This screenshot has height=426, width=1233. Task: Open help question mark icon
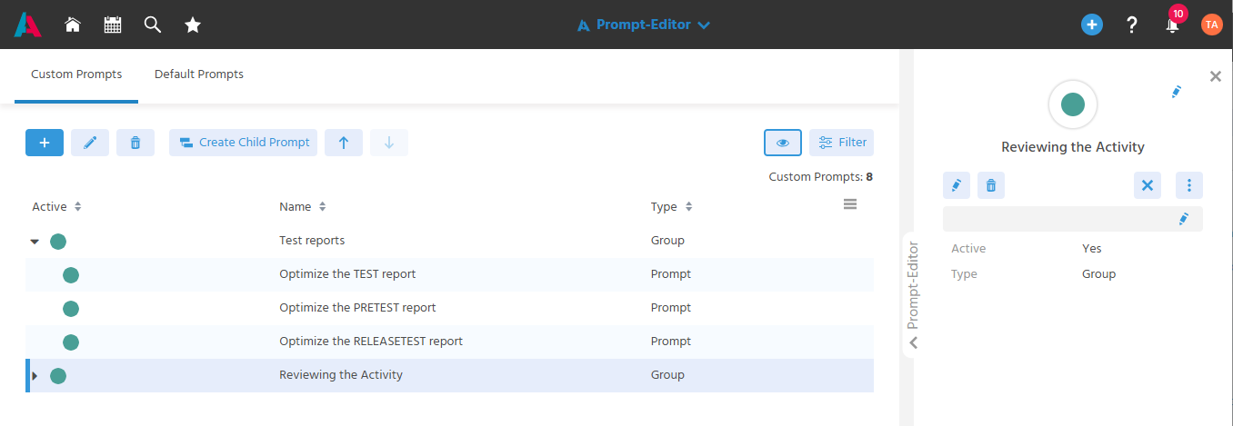click(x=1132, y=25)
